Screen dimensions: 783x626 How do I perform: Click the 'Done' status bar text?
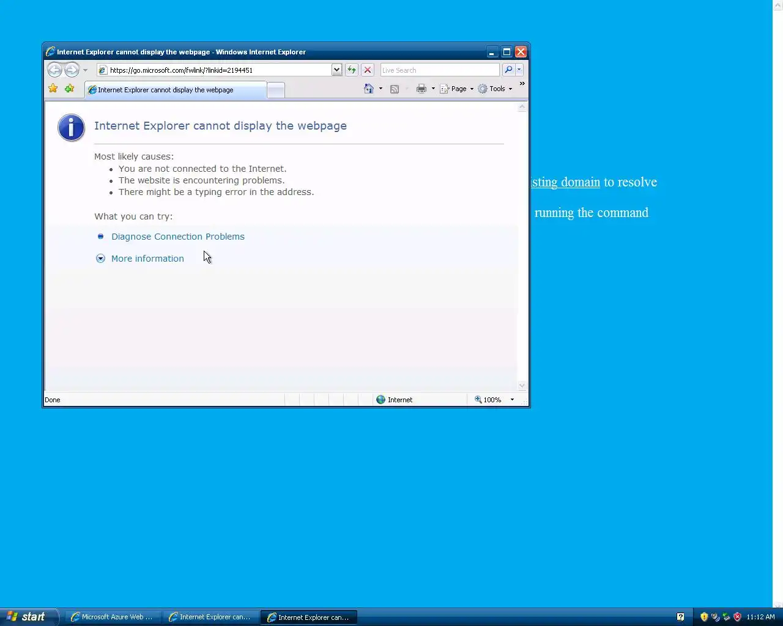coord(53,400)
